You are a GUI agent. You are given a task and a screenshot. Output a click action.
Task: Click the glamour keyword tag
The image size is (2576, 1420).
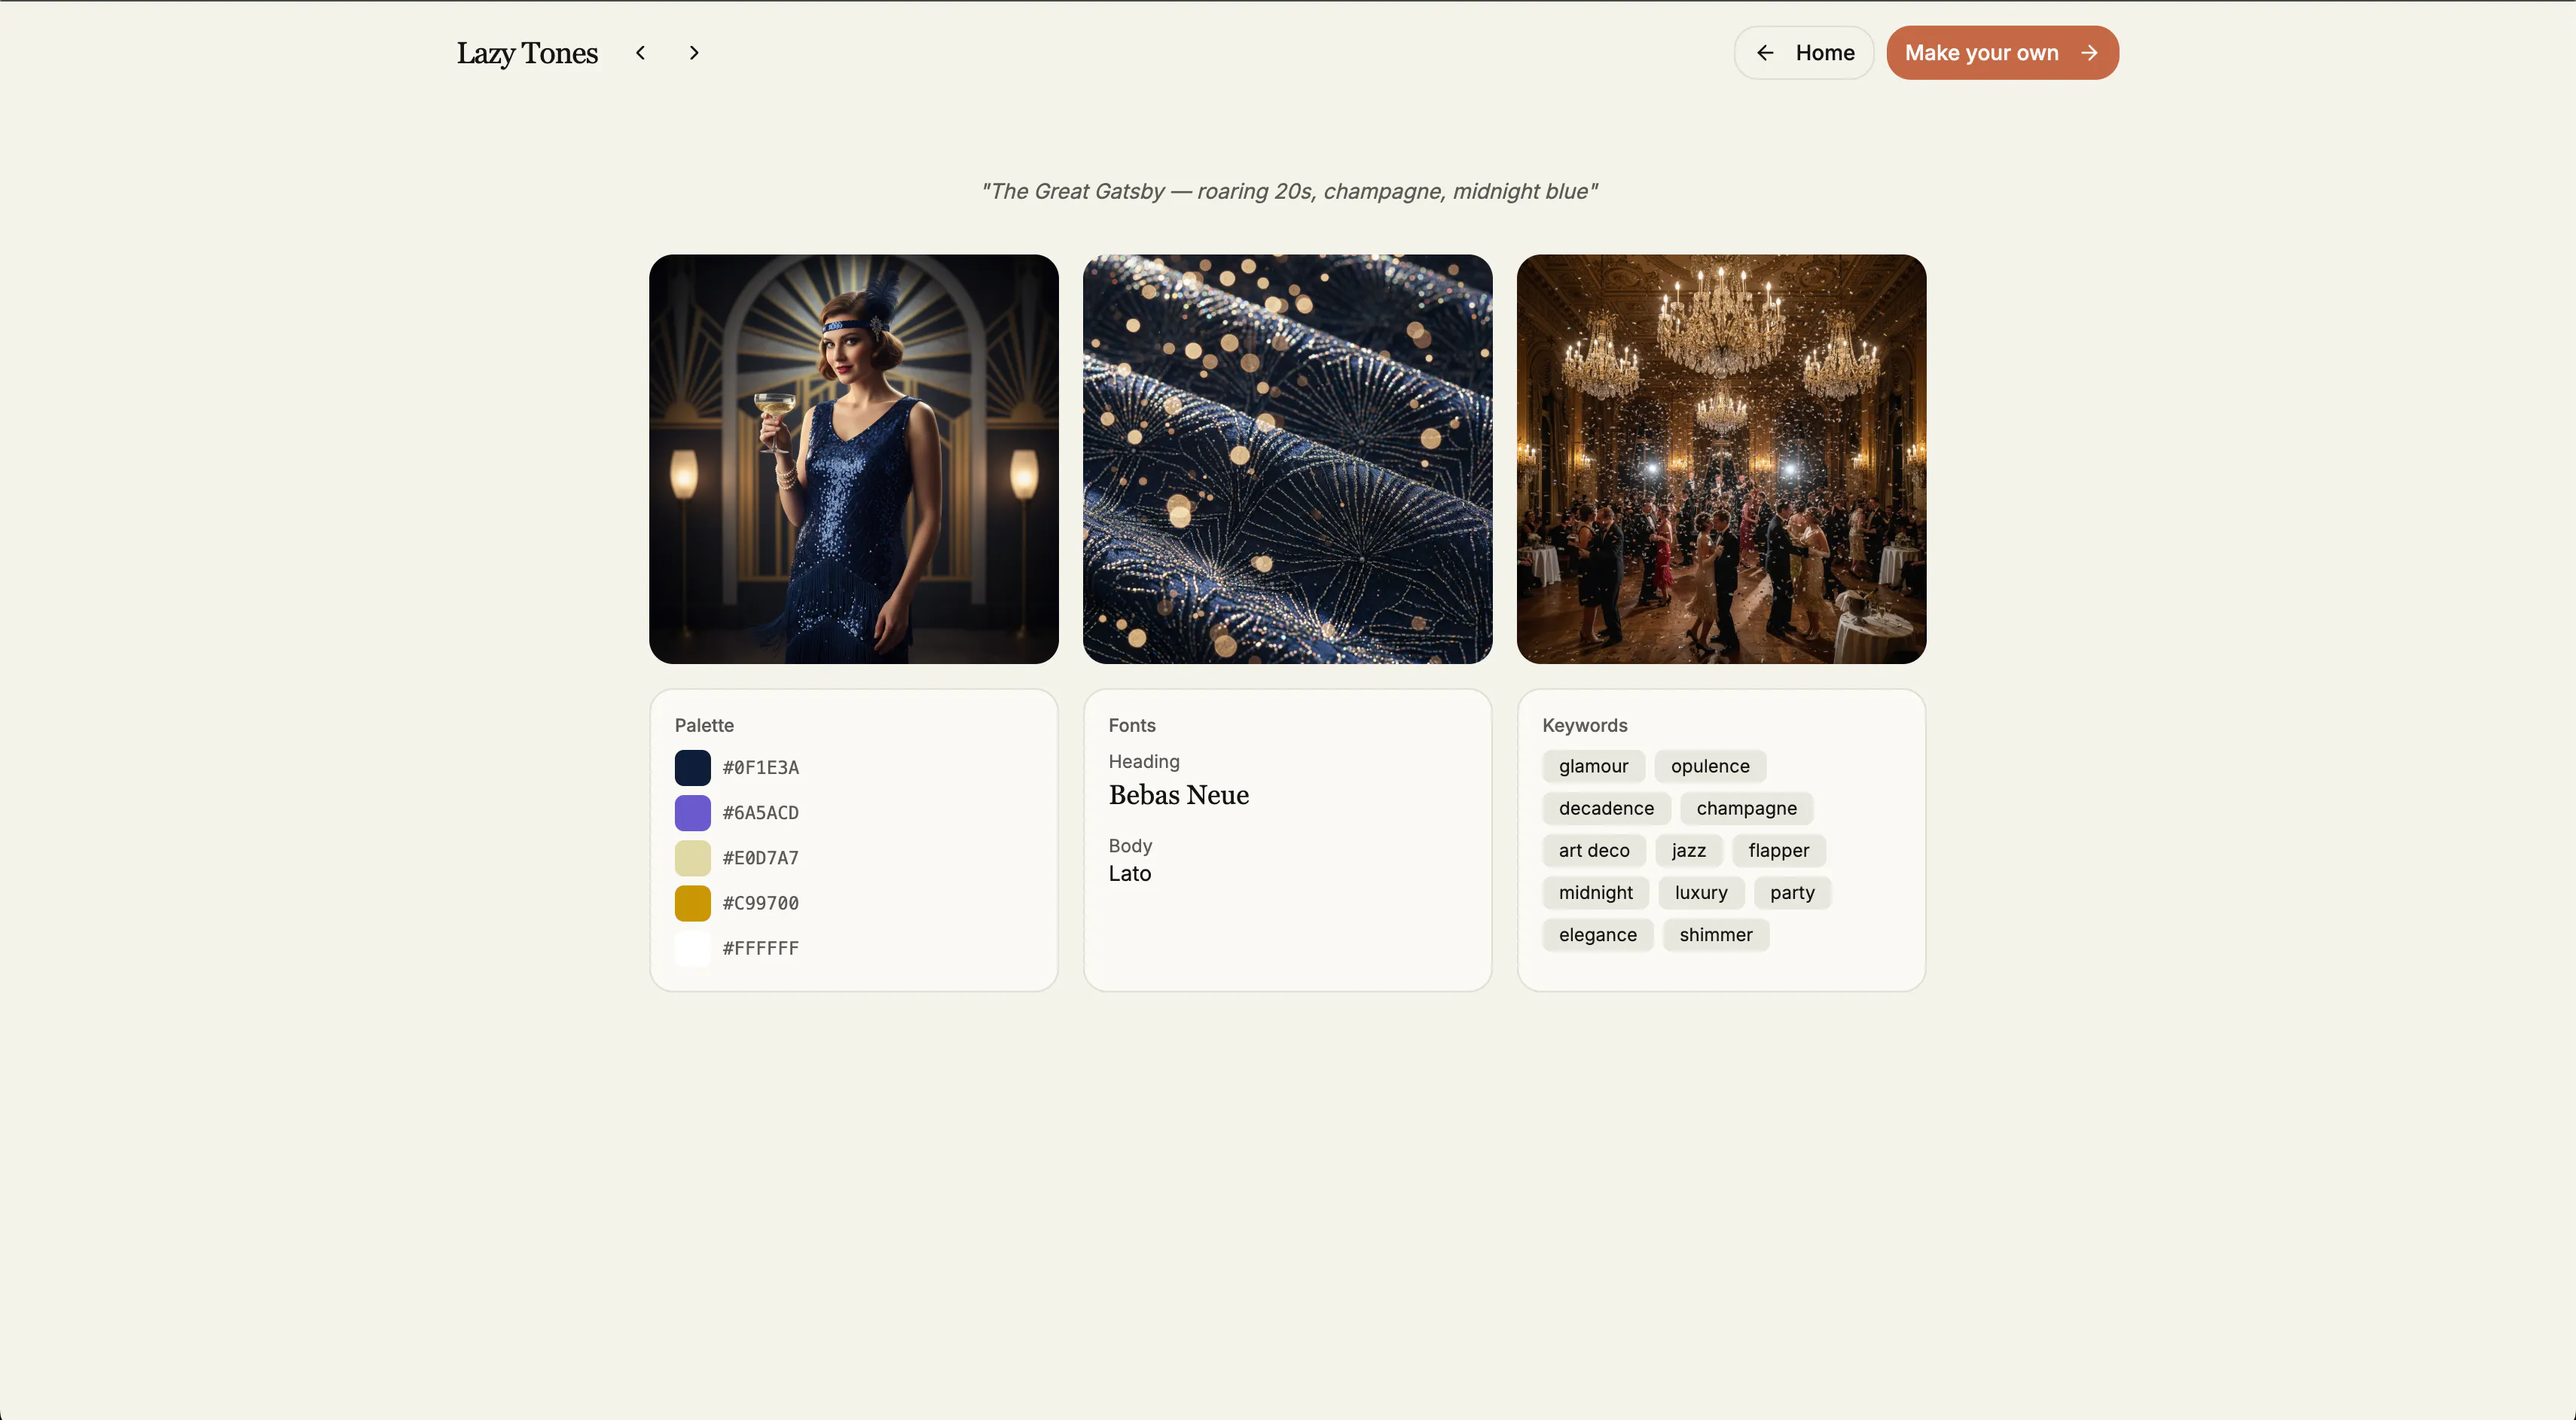coord(1593,766)
